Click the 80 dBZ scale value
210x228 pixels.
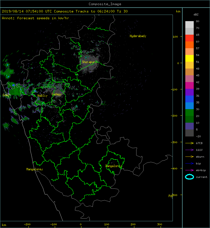point(198,21)
